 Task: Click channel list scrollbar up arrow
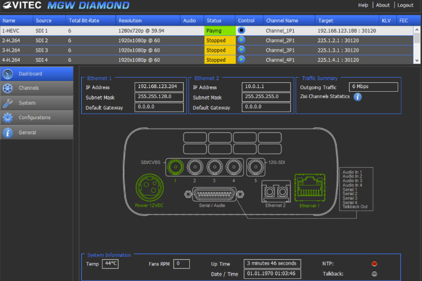(417, 30)
